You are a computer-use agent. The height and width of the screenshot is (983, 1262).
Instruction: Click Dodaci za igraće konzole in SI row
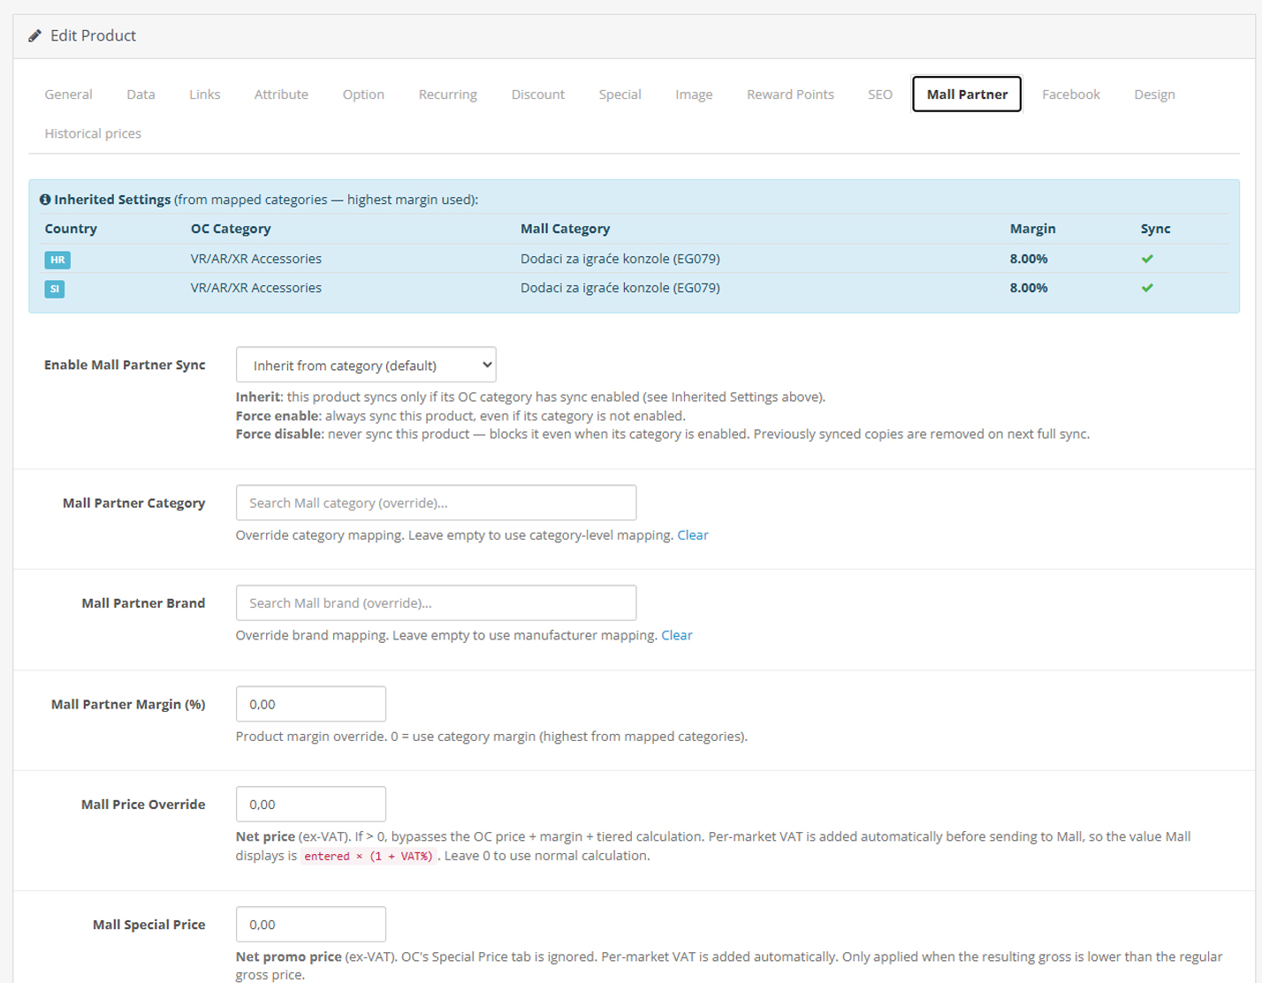(620, 288)
